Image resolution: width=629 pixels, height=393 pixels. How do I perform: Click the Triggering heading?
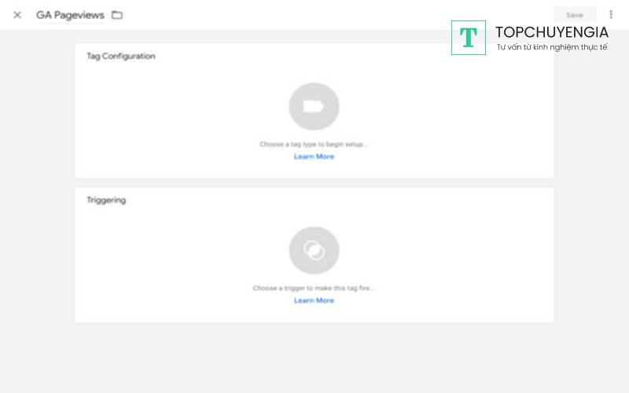click(106, 200)
